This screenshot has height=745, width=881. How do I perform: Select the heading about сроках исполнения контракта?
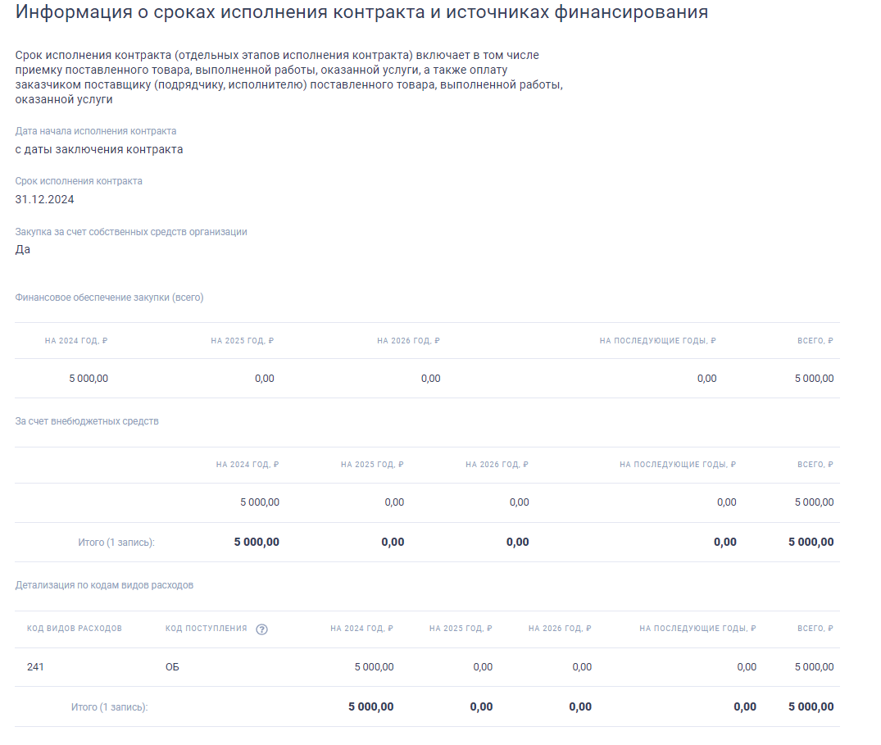click(361, 11)
